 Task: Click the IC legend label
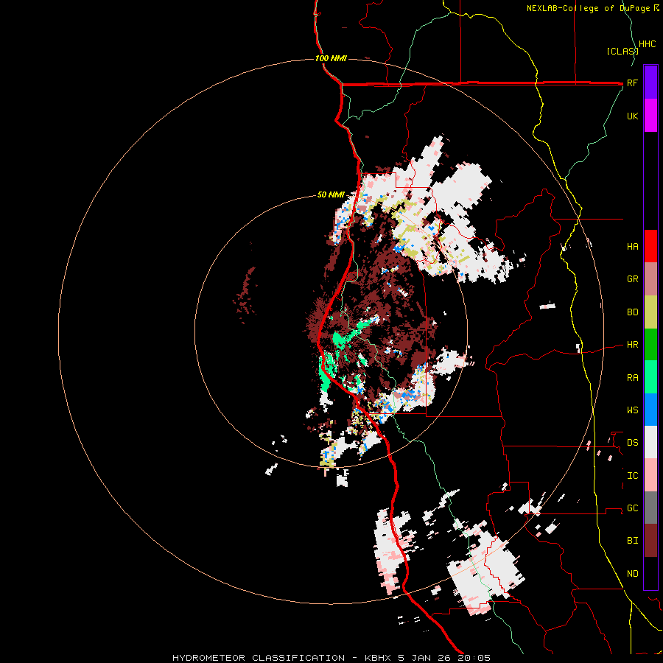pyautogui.click(x=632, y=475)
